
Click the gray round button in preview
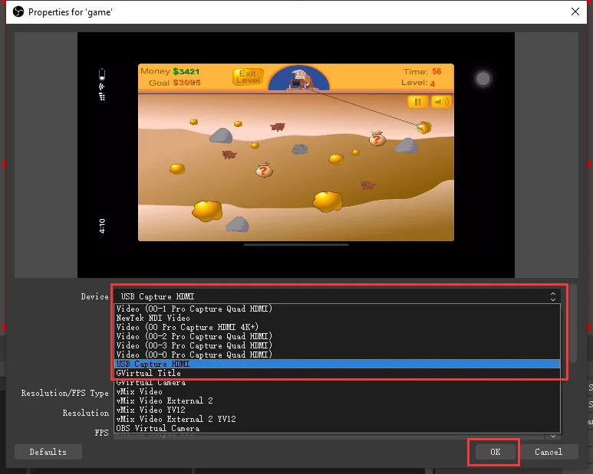pyautogui.click(x=483, y=79)
